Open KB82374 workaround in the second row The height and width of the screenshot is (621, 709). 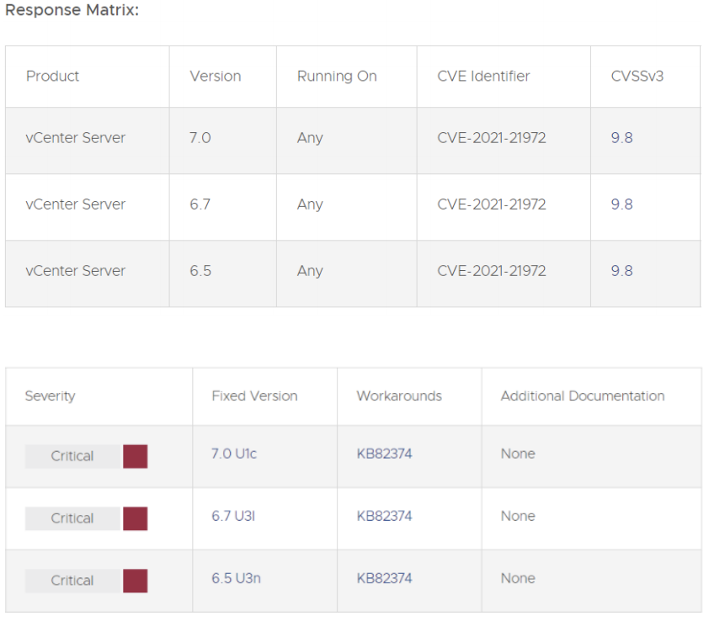click(384, 516)
